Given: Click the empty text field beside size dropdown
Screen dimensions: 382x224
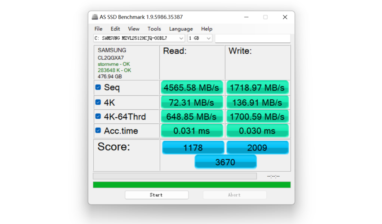Looking at the screenshot, I should pyautogui.click(x=253, y=38).
